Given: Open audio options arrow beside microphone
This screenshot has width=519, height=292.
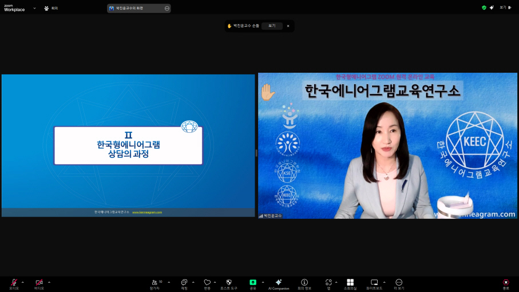Looking at the screenshot, I should coord(22,282).
